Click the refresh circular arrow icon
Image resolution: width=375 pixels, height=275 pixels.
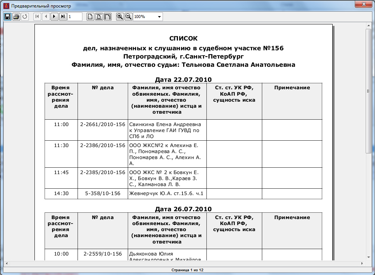pyautogui.click(x=25, y=17)
